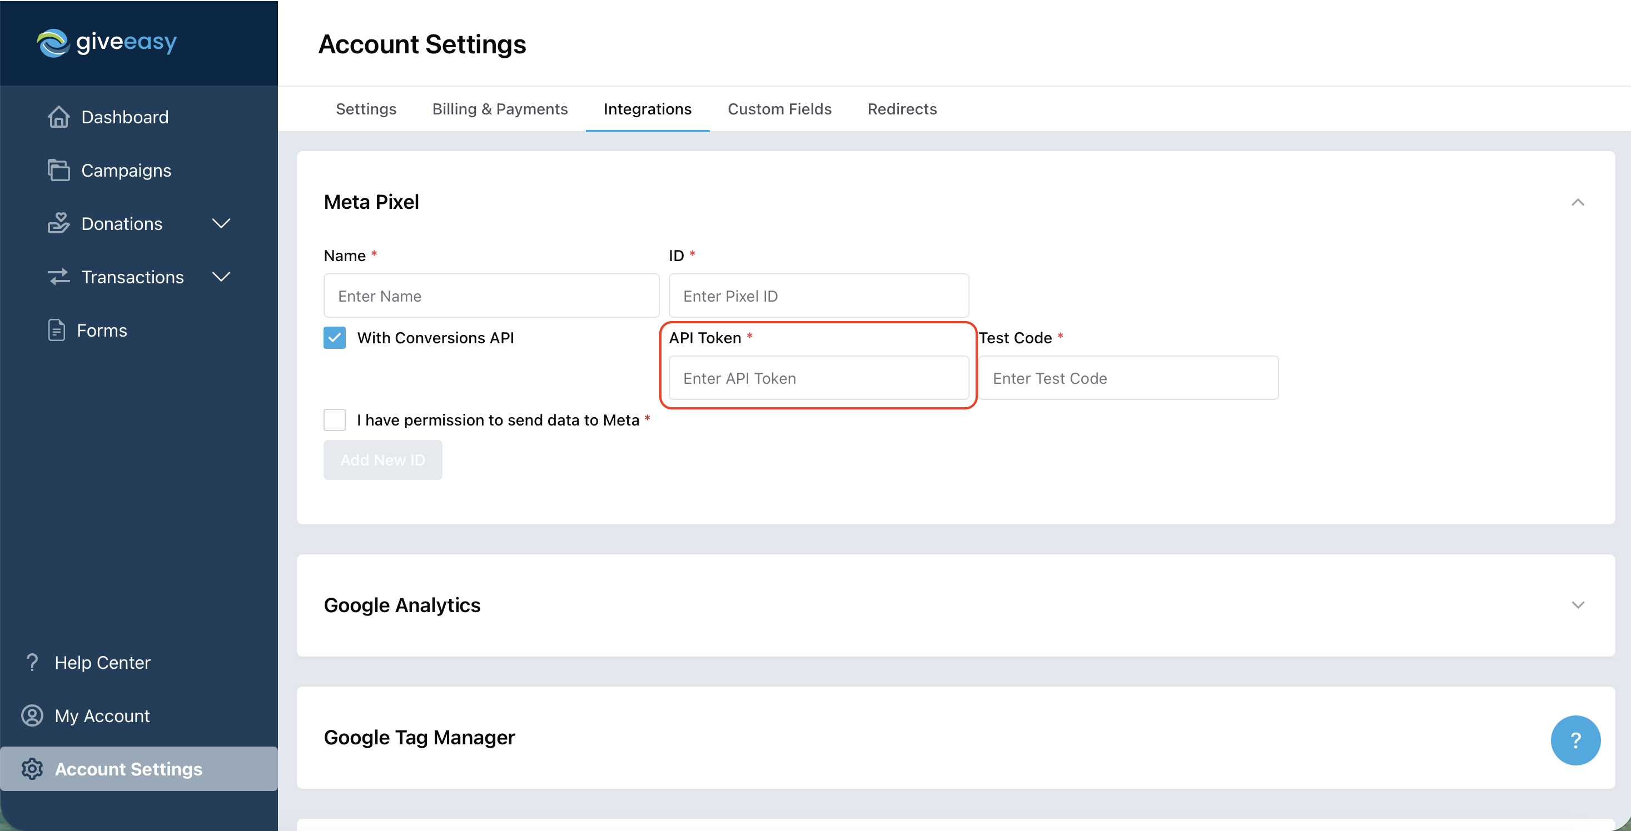Click the Campaigns folder icon
The image size is (1631, 831).
pyautogui.click(x=59, y=170)
